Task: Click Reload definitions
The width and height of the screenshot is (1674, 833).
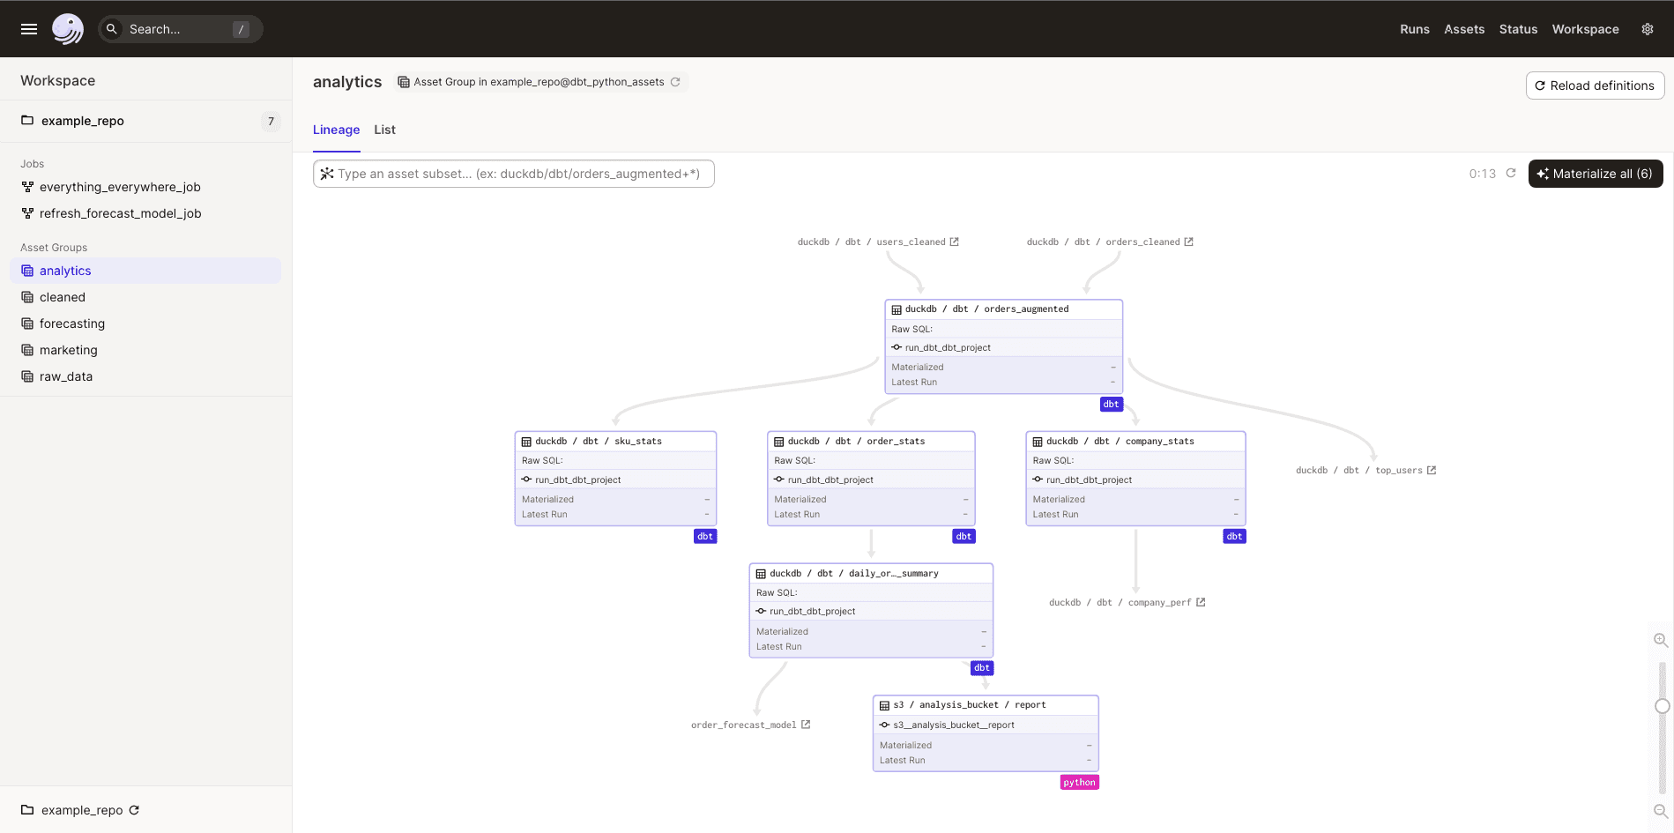Action: click(x=1595, y=85)
